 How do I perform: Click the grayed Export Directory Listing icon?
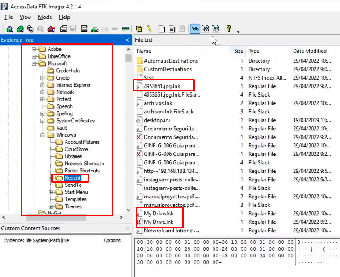pyautogui.click(x=182, y=29)
